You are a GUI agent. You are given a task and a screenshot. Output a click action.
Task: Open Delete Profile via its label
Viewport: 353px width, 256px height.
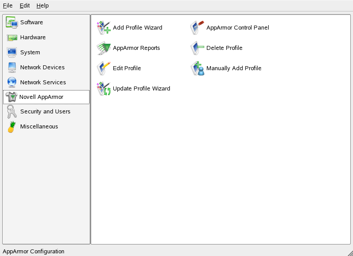point(225,48)
